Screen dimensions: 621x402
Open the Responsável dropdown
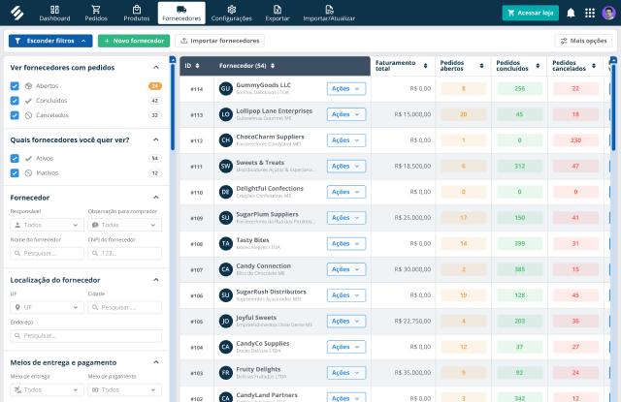click(47, 225)
